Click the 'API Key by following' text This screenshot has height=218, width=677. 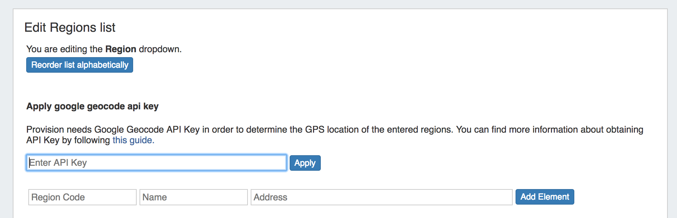pos(68,140)
